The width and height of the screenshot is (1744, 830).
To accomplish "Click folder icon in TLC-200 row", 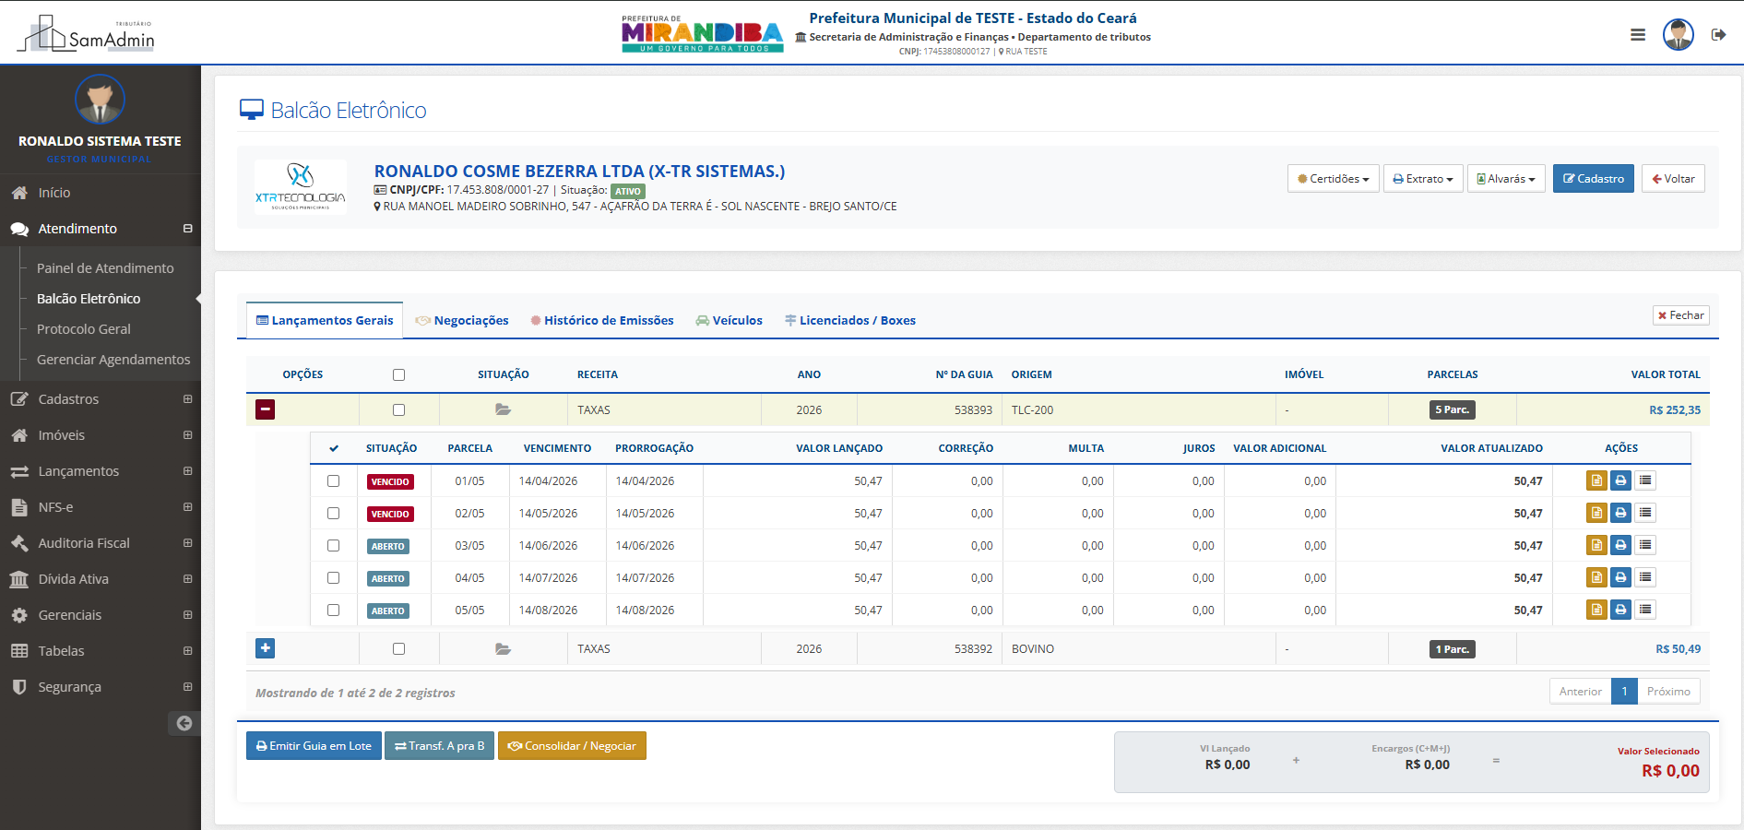I will coord(503,409).
